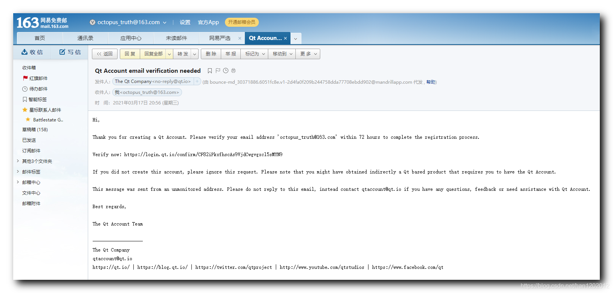Click sender The Qt Company chip
Screen dimensions: 613x293
[153, 81]
